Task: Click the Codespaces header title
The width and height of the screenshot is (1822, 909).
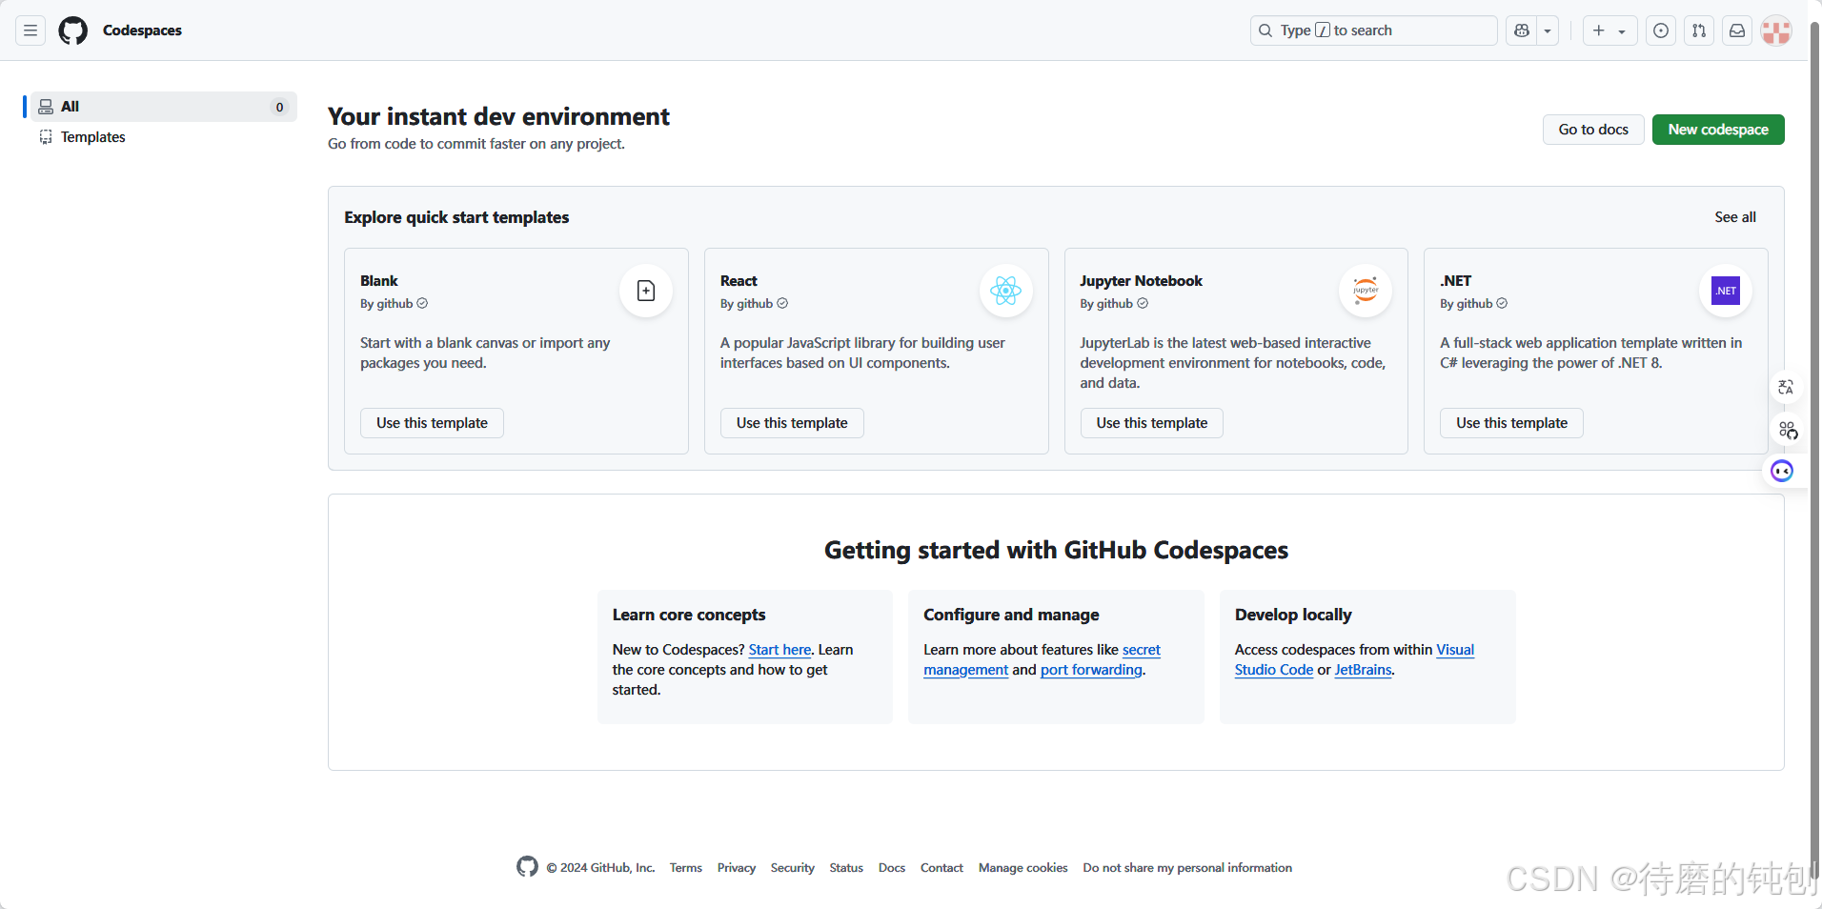Action: 142,30
